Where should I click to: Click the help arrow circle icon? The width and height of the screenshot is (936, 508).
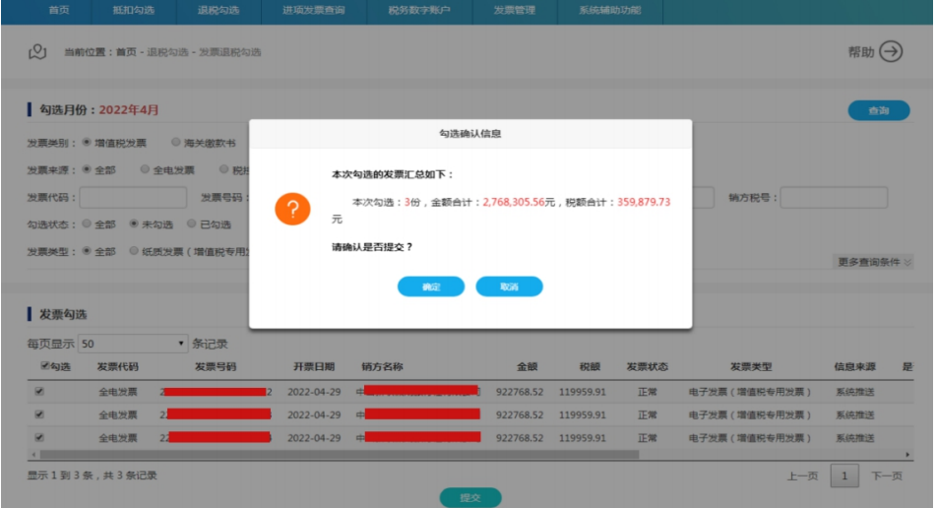891,52
